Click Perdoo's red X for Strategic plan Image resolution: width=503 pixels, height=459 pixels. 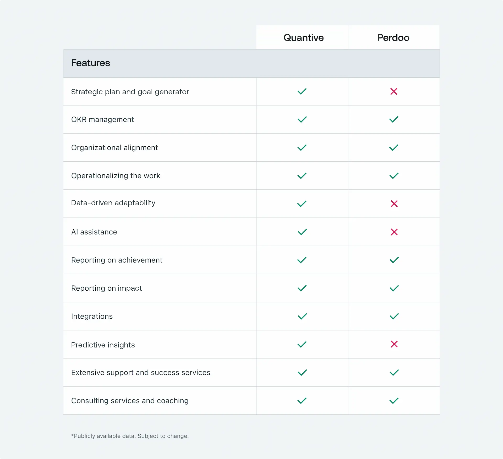pos(393,91)
